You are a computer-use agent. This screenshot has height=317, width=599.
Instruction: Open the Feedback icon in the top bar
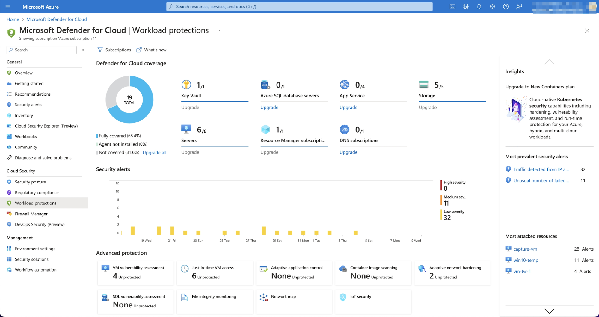point(519,7)
